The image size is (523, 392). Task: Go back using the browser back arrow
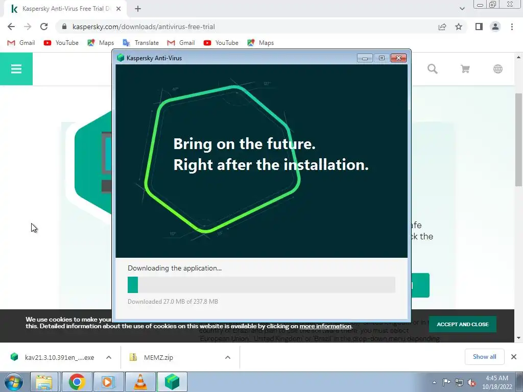click(x=11, y=27)
